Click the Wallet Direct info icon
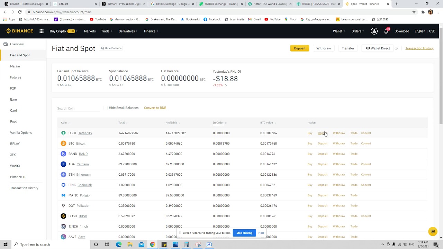Viewport: 443px width, 249px height. point(396,48)
